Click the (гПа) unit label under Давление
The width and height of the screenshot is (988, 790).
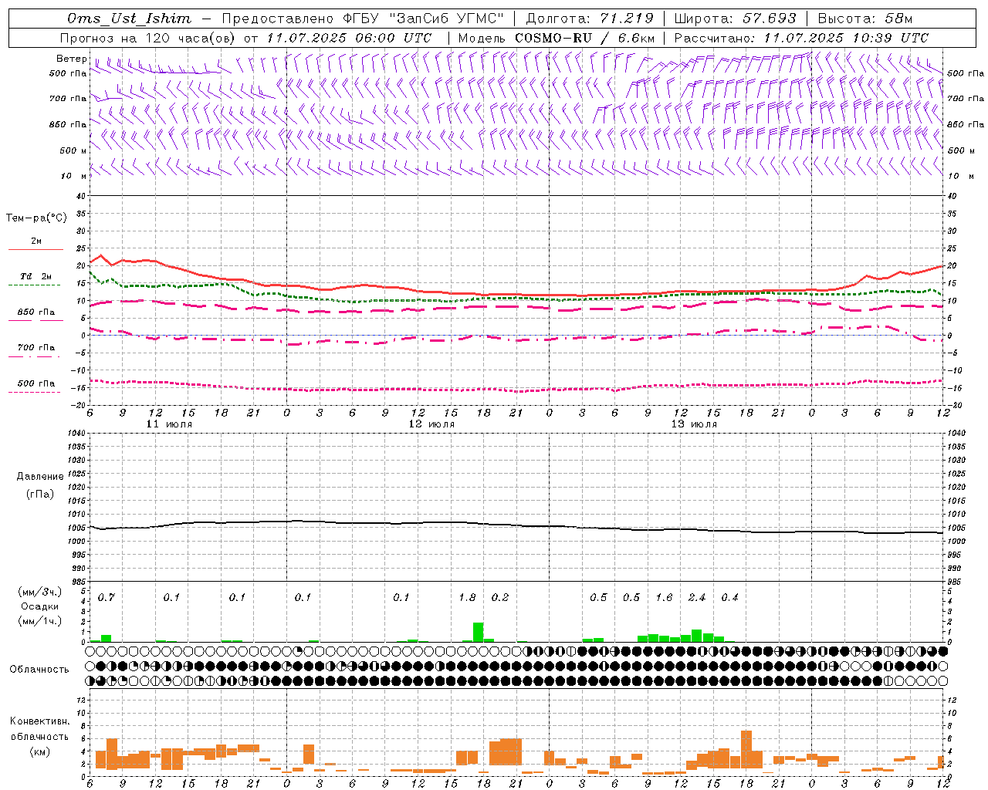(40, 494)
